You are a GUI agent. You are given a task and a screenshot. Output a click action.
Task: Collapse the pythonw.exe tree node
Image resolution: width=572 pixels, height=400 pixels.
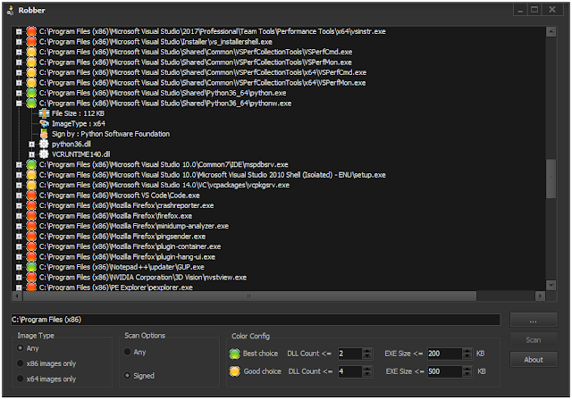(x=19, y=104)
